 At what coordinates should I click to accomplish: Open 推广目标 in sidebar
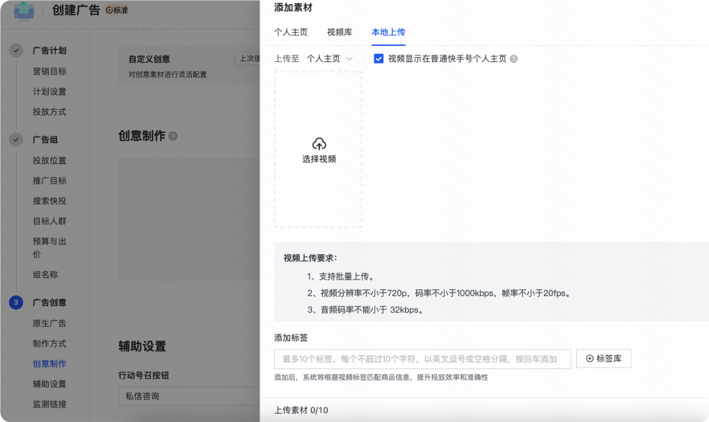49,181
